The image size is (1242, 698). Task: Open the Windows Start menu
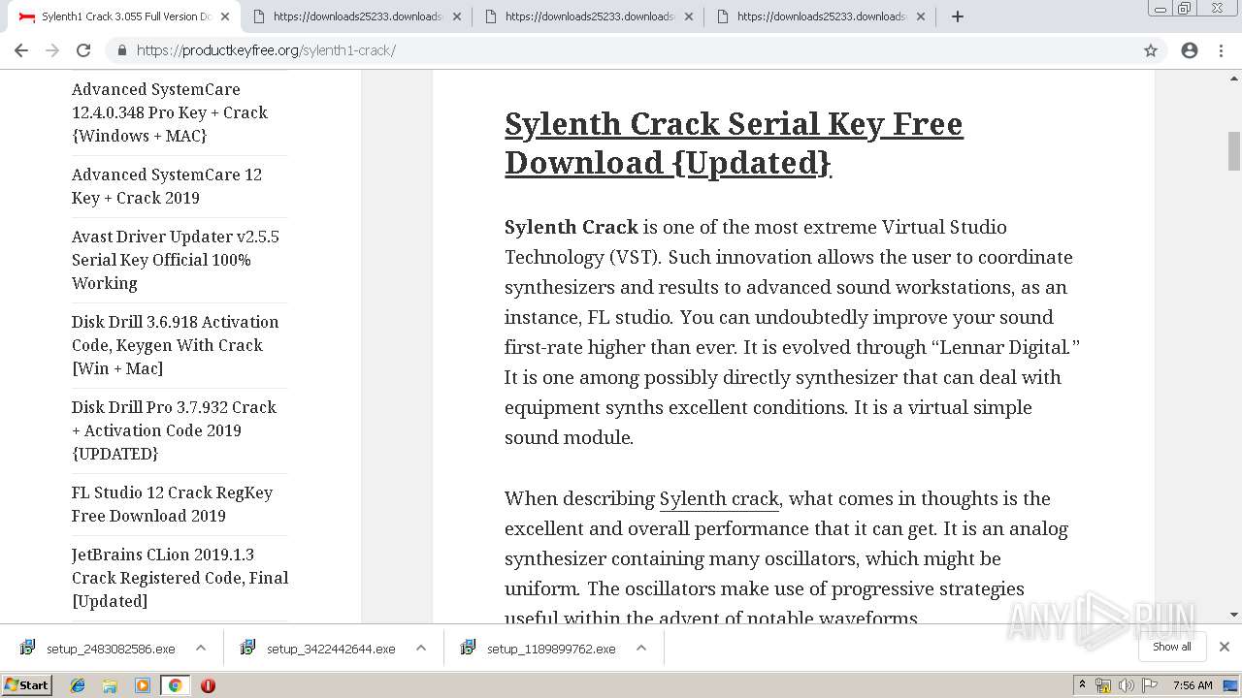click(x=27, y=685)
